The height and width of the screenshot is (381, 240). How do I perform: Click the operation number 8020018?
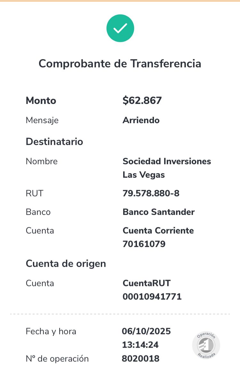point(140,359)
